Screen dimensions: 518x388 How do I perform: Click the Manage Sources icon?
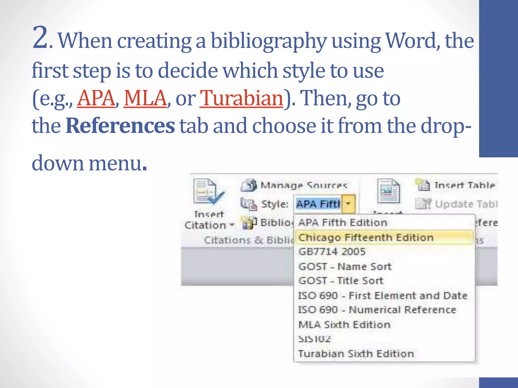(249, 185)
